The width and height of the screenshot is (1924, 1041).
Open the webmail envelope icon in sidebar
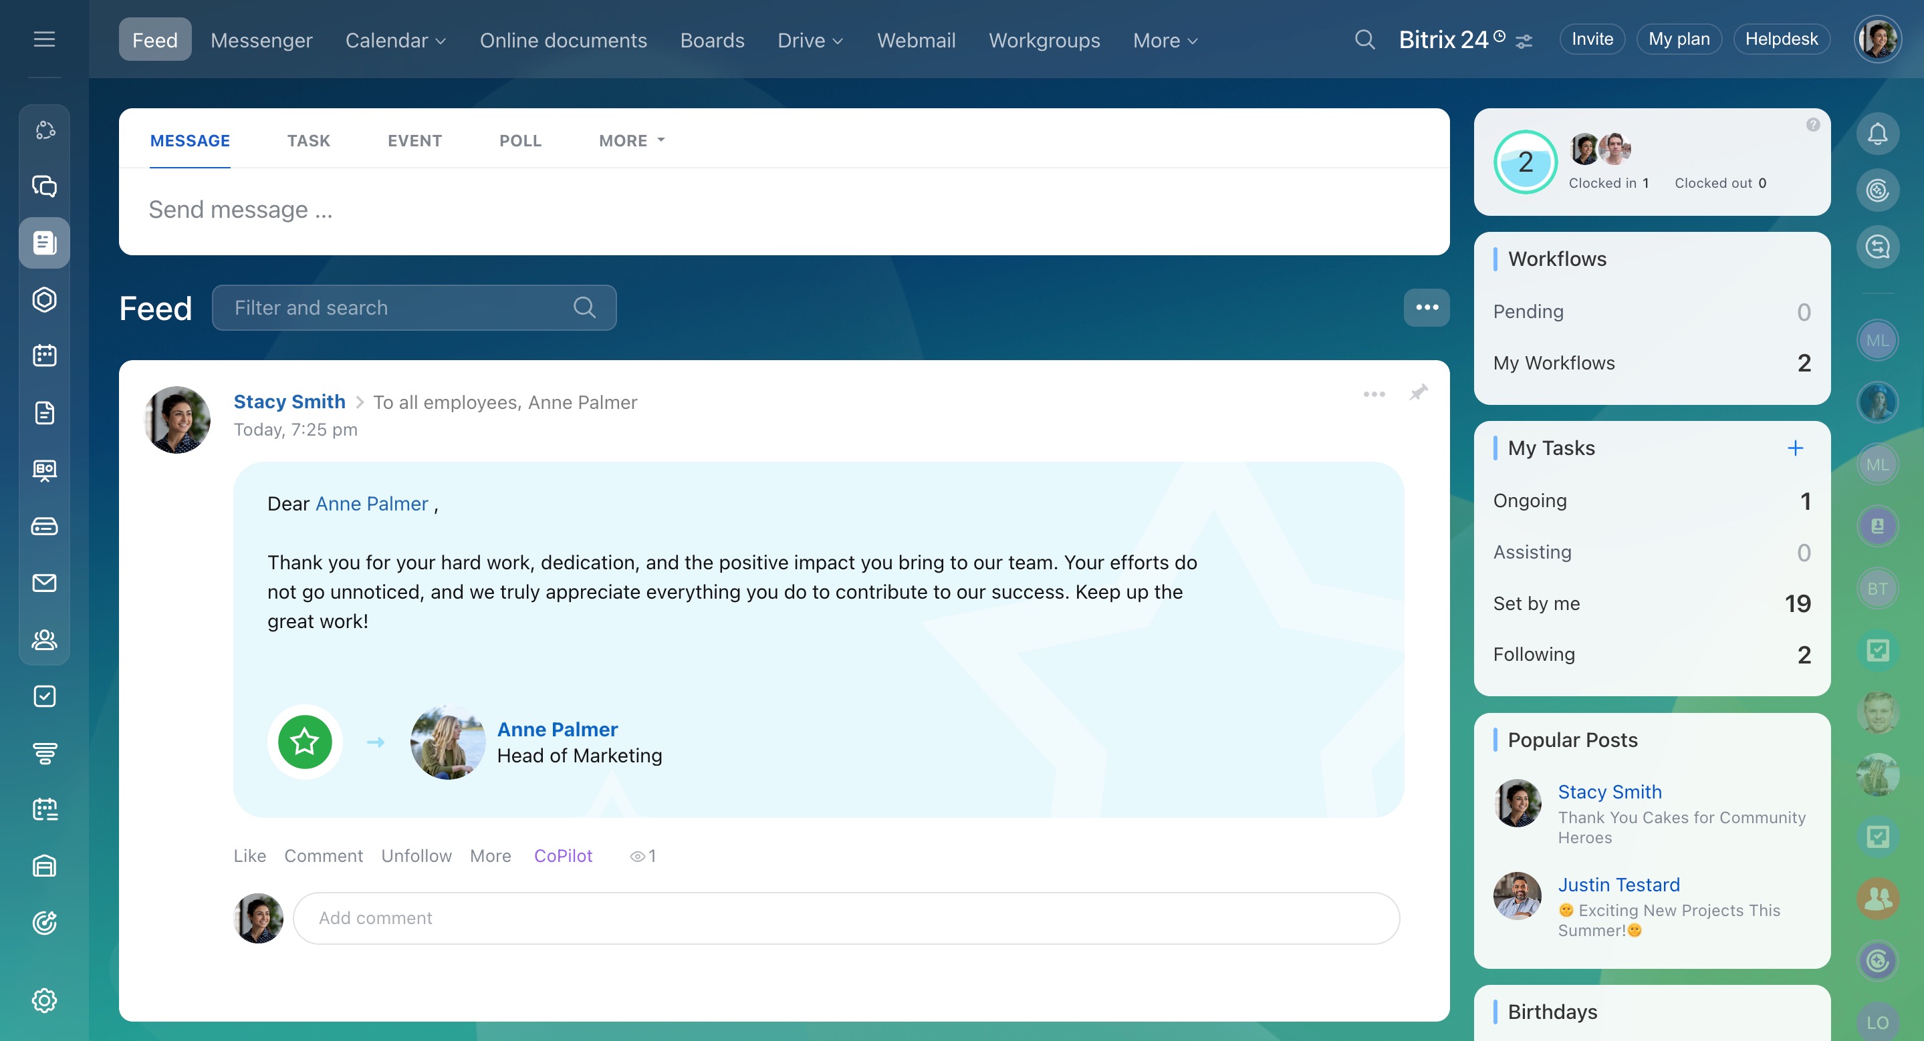pos(44,583)
